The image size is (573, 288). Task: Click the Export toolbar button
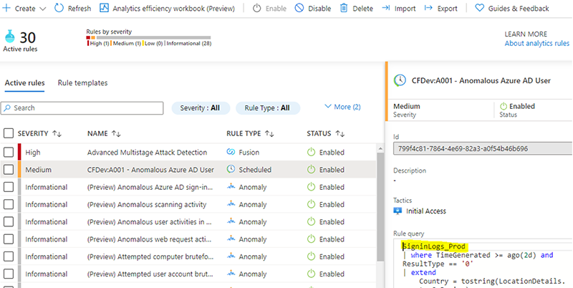tap(441, 9)
